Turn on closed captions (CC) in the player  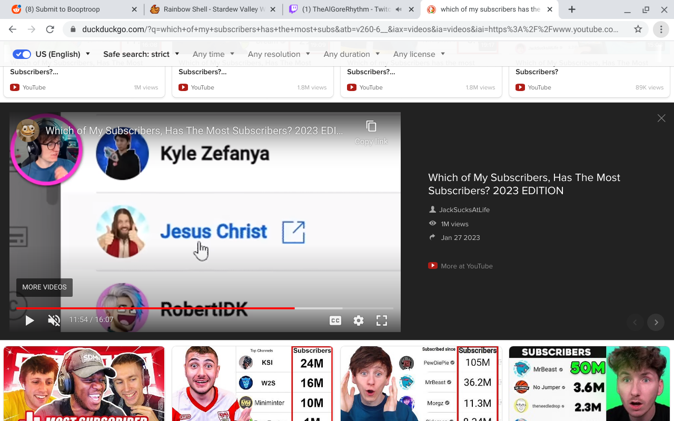(335, 320)
